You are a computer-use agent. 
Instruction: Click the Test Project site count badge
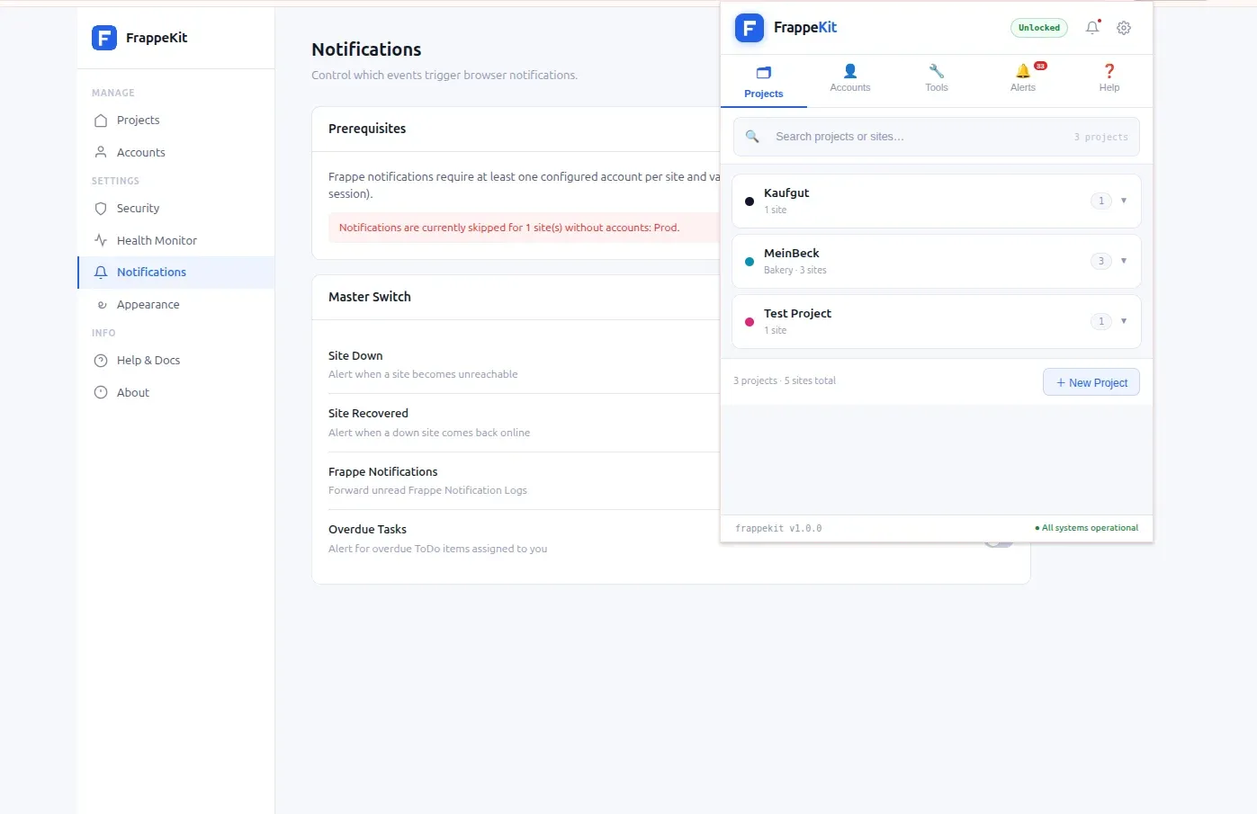pos(1101,321)
